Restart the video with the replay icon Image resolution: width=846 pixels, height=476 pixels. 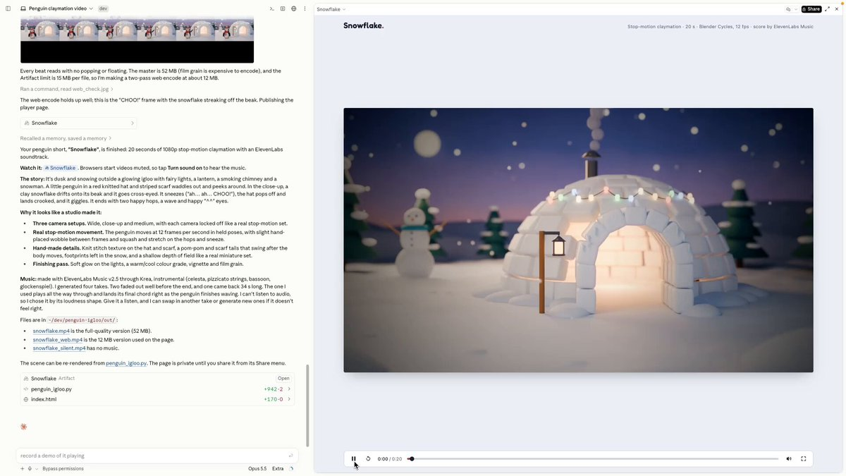368,458
